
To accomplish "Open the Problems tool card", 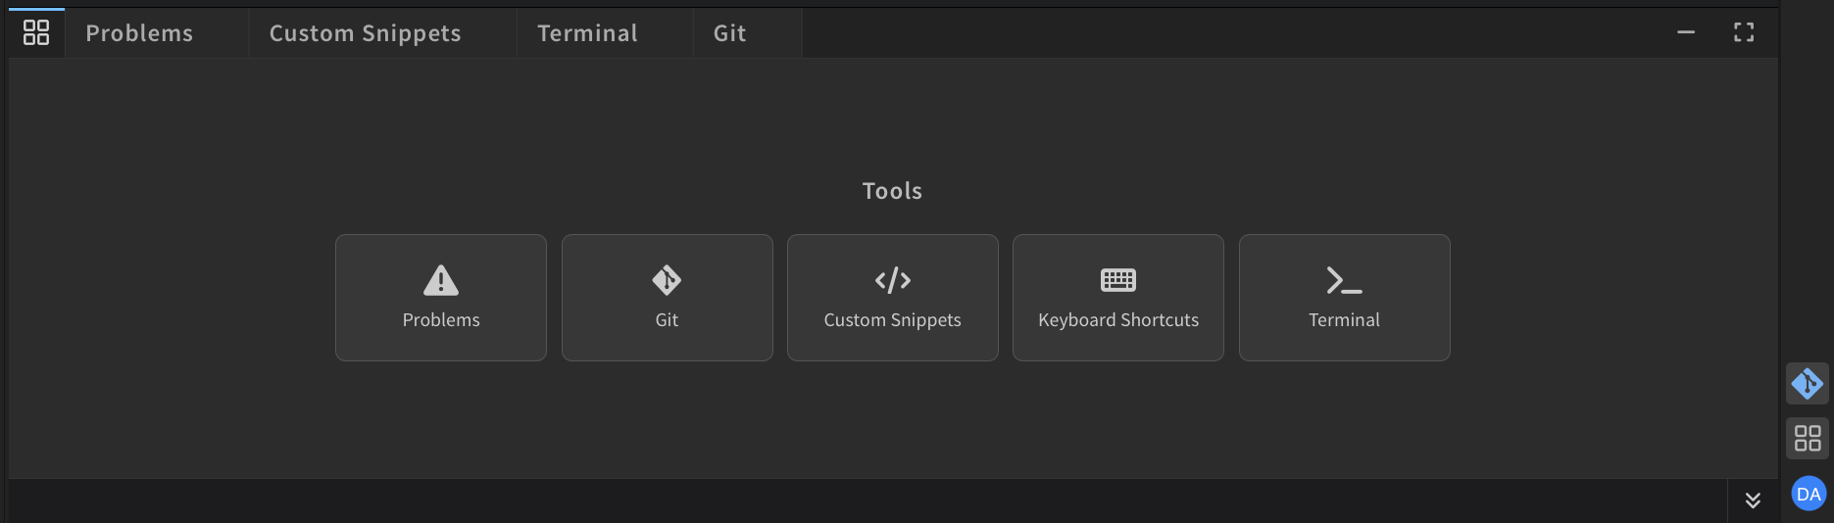I will (441, 298).
